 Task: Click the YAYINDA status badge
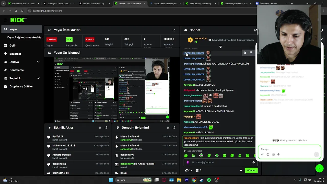tap(52, 40)
